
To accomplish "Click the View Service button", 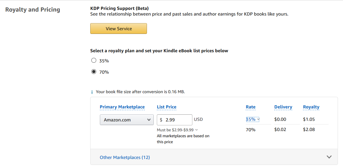I will pos(118,29).
